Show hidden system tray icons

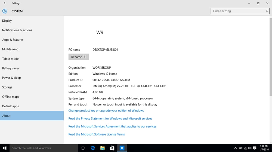click(x=235, y=148)
